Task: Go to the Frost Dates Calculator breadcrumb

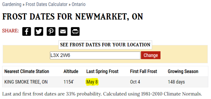Action: point(46,4)
